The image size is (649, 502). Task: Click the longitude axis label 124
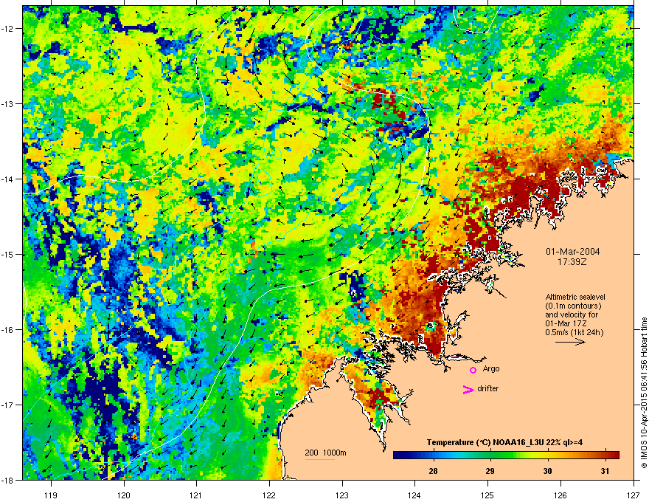point(414,495)
